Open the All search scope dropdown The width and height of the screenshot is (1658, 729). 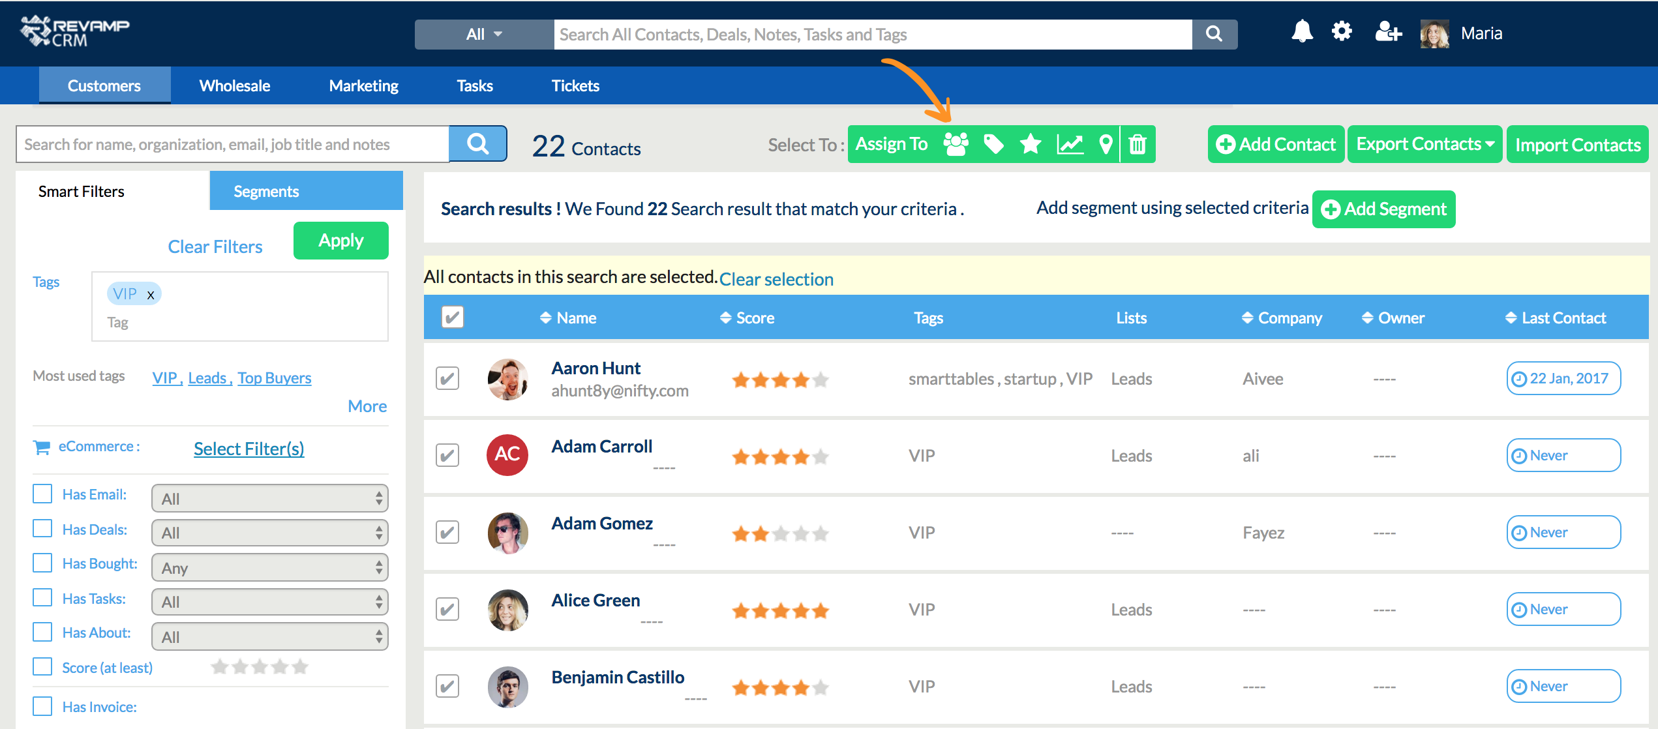(x=484, y=35)
